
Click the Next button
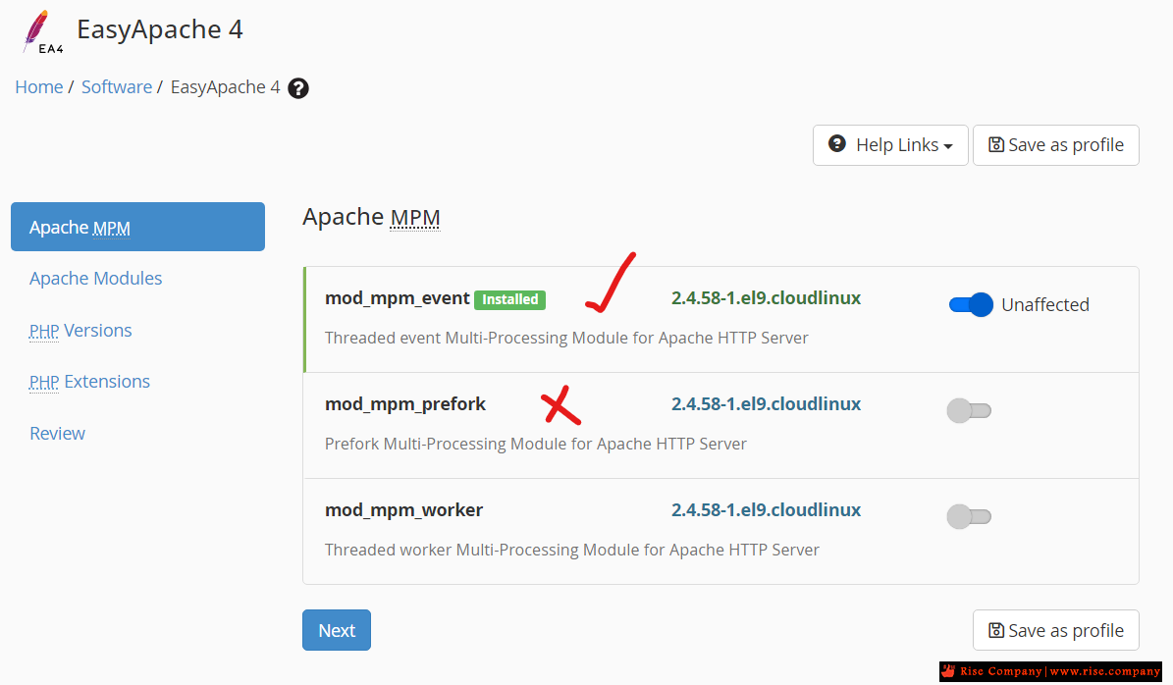[337, 630]
